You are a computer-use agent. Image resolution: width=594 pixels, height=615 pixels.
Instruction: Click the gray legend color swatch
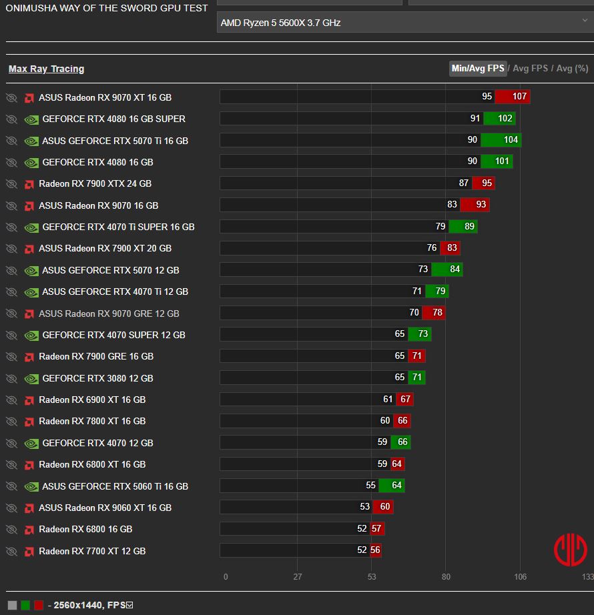click(x=12, y=605)
